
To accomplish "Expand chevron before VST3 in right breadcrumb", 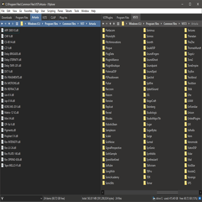I will coord(179,24).
